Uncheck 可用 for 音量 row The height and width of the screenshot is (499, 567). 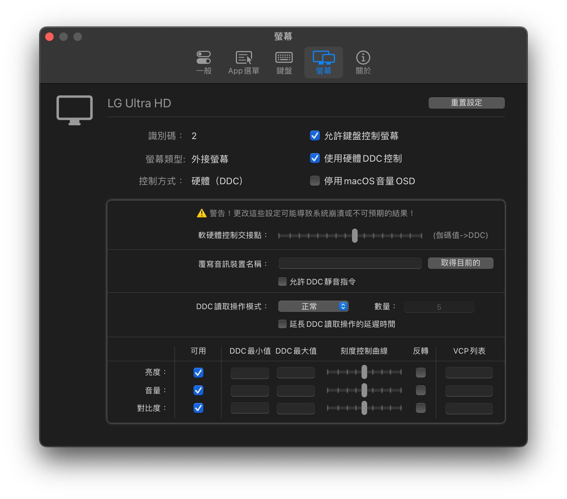coord(198,390)
